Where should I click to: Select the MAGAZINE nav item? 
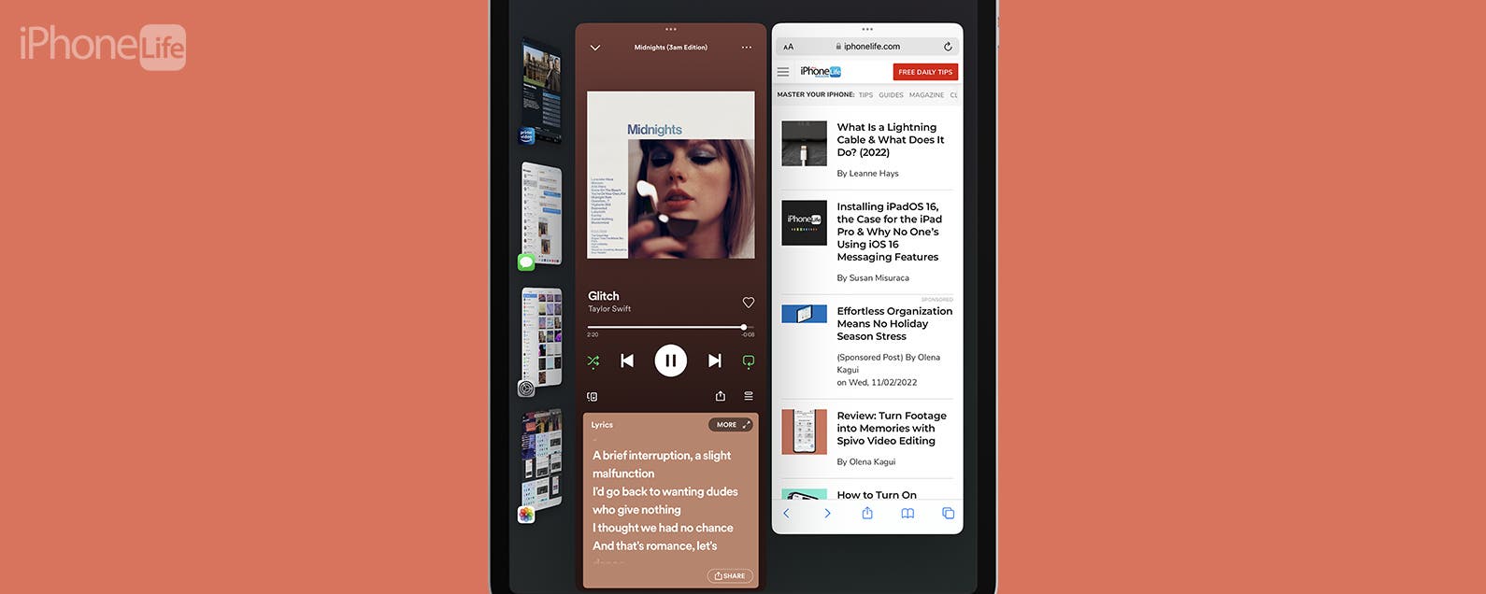click(926, 95)
